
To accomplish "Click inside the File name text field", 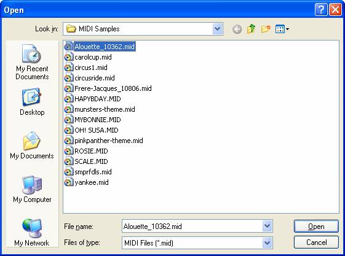I will pyautogui.click(x=192, y=226).
